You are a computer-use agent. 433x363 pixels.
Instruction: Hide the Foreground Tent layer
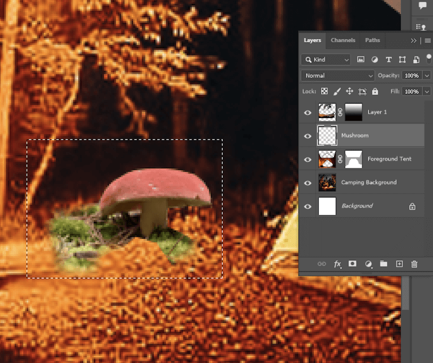coord(308,159)
